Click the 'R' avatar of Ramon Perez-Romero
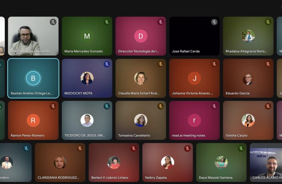Viewport: 282px width, 184px height. [33, 120]
